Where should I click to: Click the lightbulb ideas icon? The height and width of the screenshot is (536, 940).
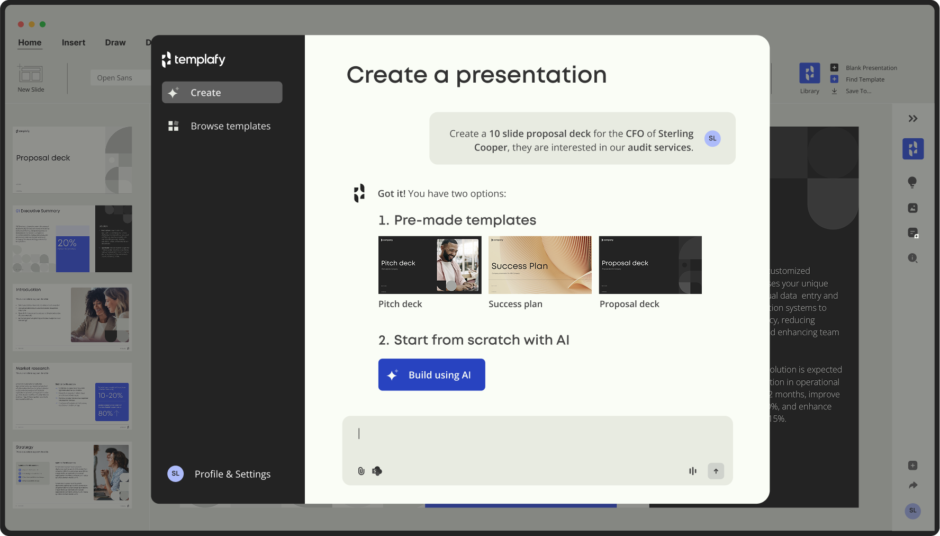click(x=912, y=182)
